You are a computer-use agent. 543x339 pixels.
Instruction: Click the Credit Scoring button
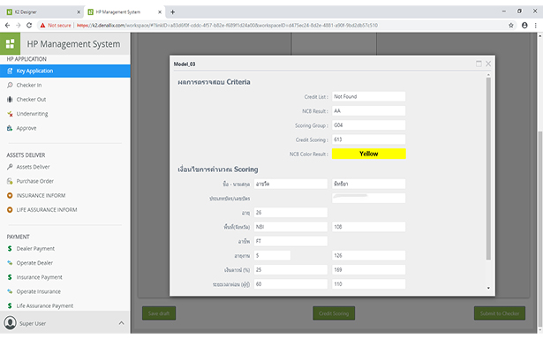(334, 313)
